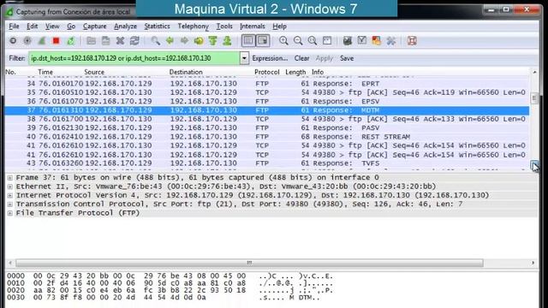Viewport: 548px width, 308px height.
Task: Reset zoom to normal size
Action: [313, 41]
